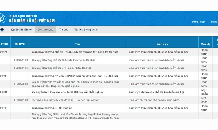
Task: Click the TTHC column header
Action: coord(4,44)
